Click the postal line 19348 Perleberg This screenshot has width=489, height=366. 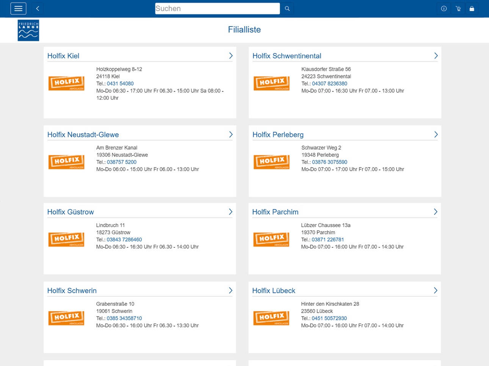coord(320,155)
